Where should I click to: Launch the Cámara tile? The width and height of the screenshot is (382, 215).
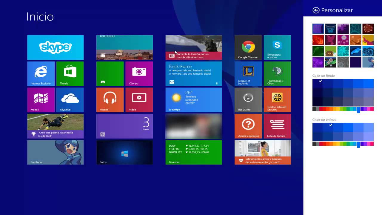click(139, 74)
